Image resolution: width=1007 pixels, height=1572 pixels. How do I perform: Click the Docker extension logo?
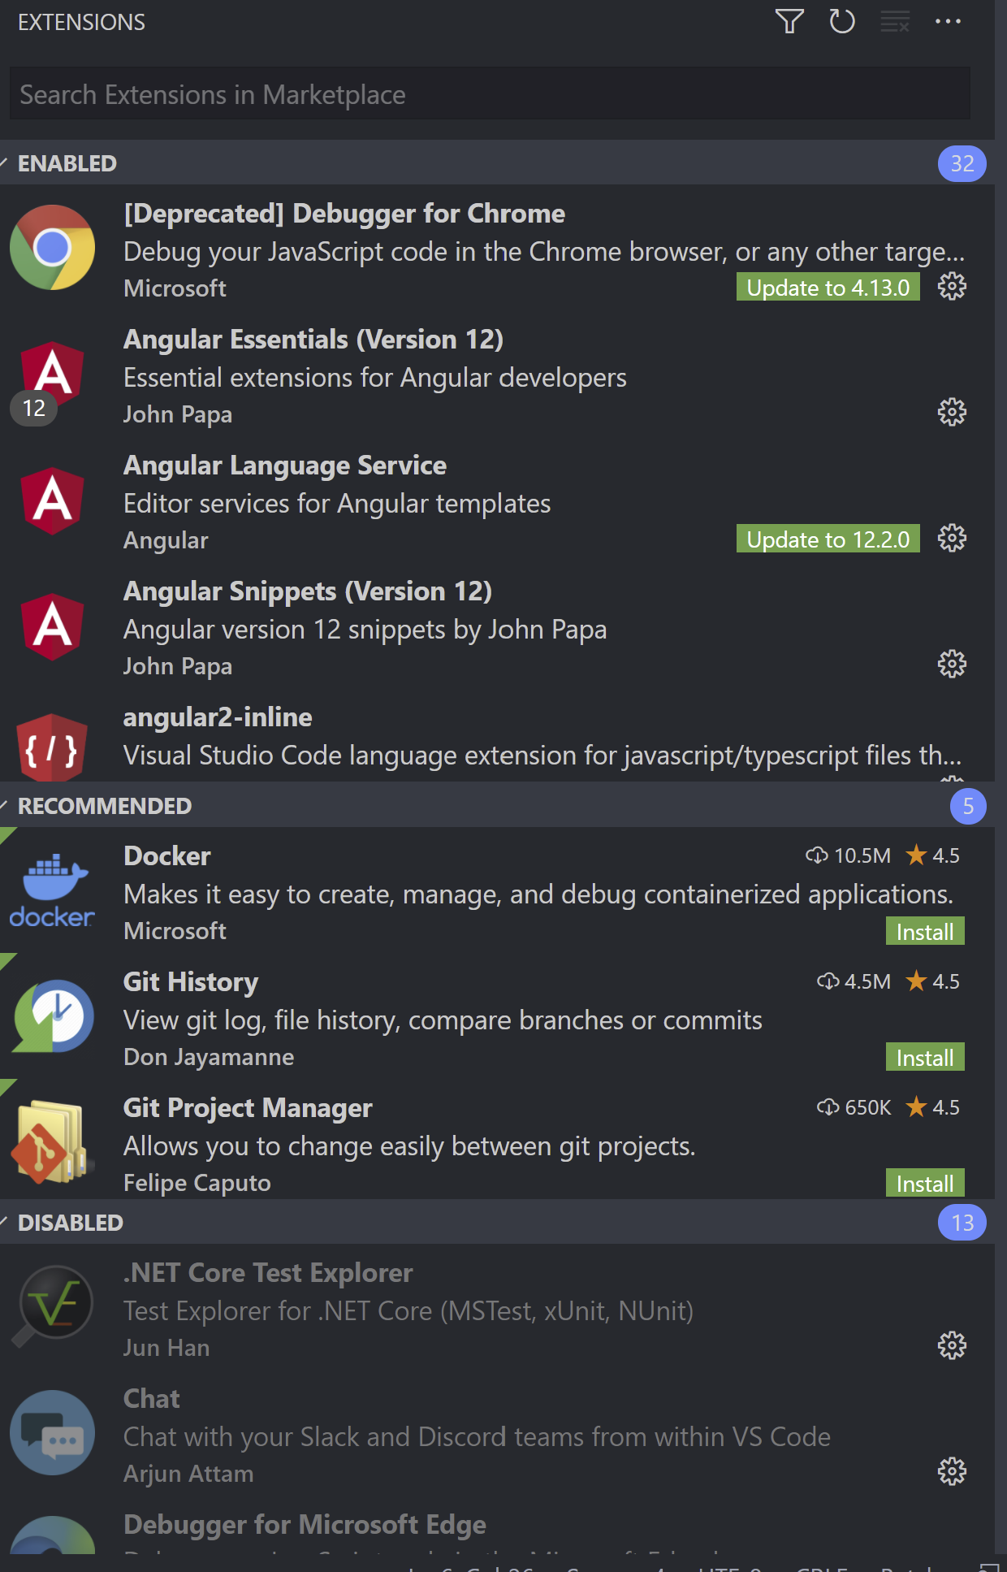53,890
